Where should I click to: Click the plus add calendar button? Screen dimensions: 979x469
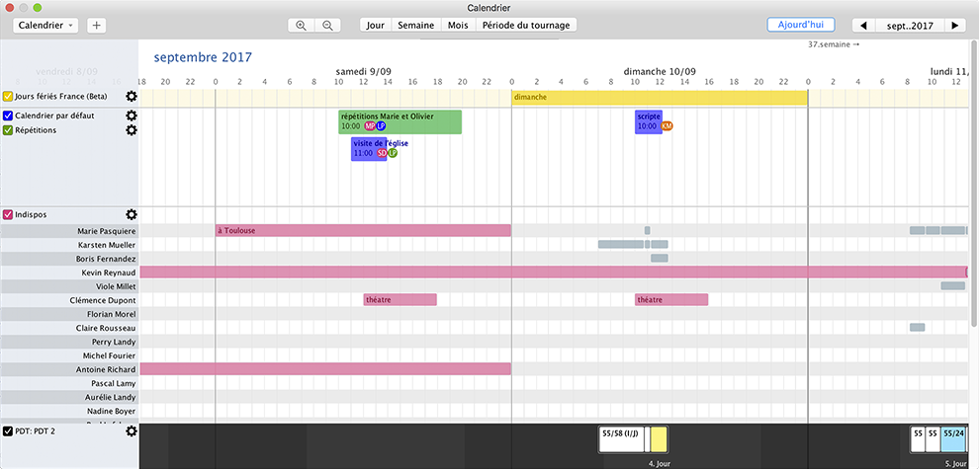coord(96,26)
